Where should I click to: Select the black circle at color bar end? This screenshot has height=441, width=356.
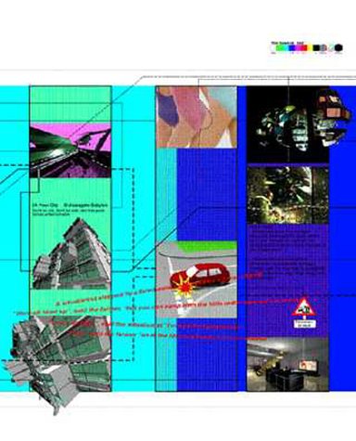pos(338,48)
